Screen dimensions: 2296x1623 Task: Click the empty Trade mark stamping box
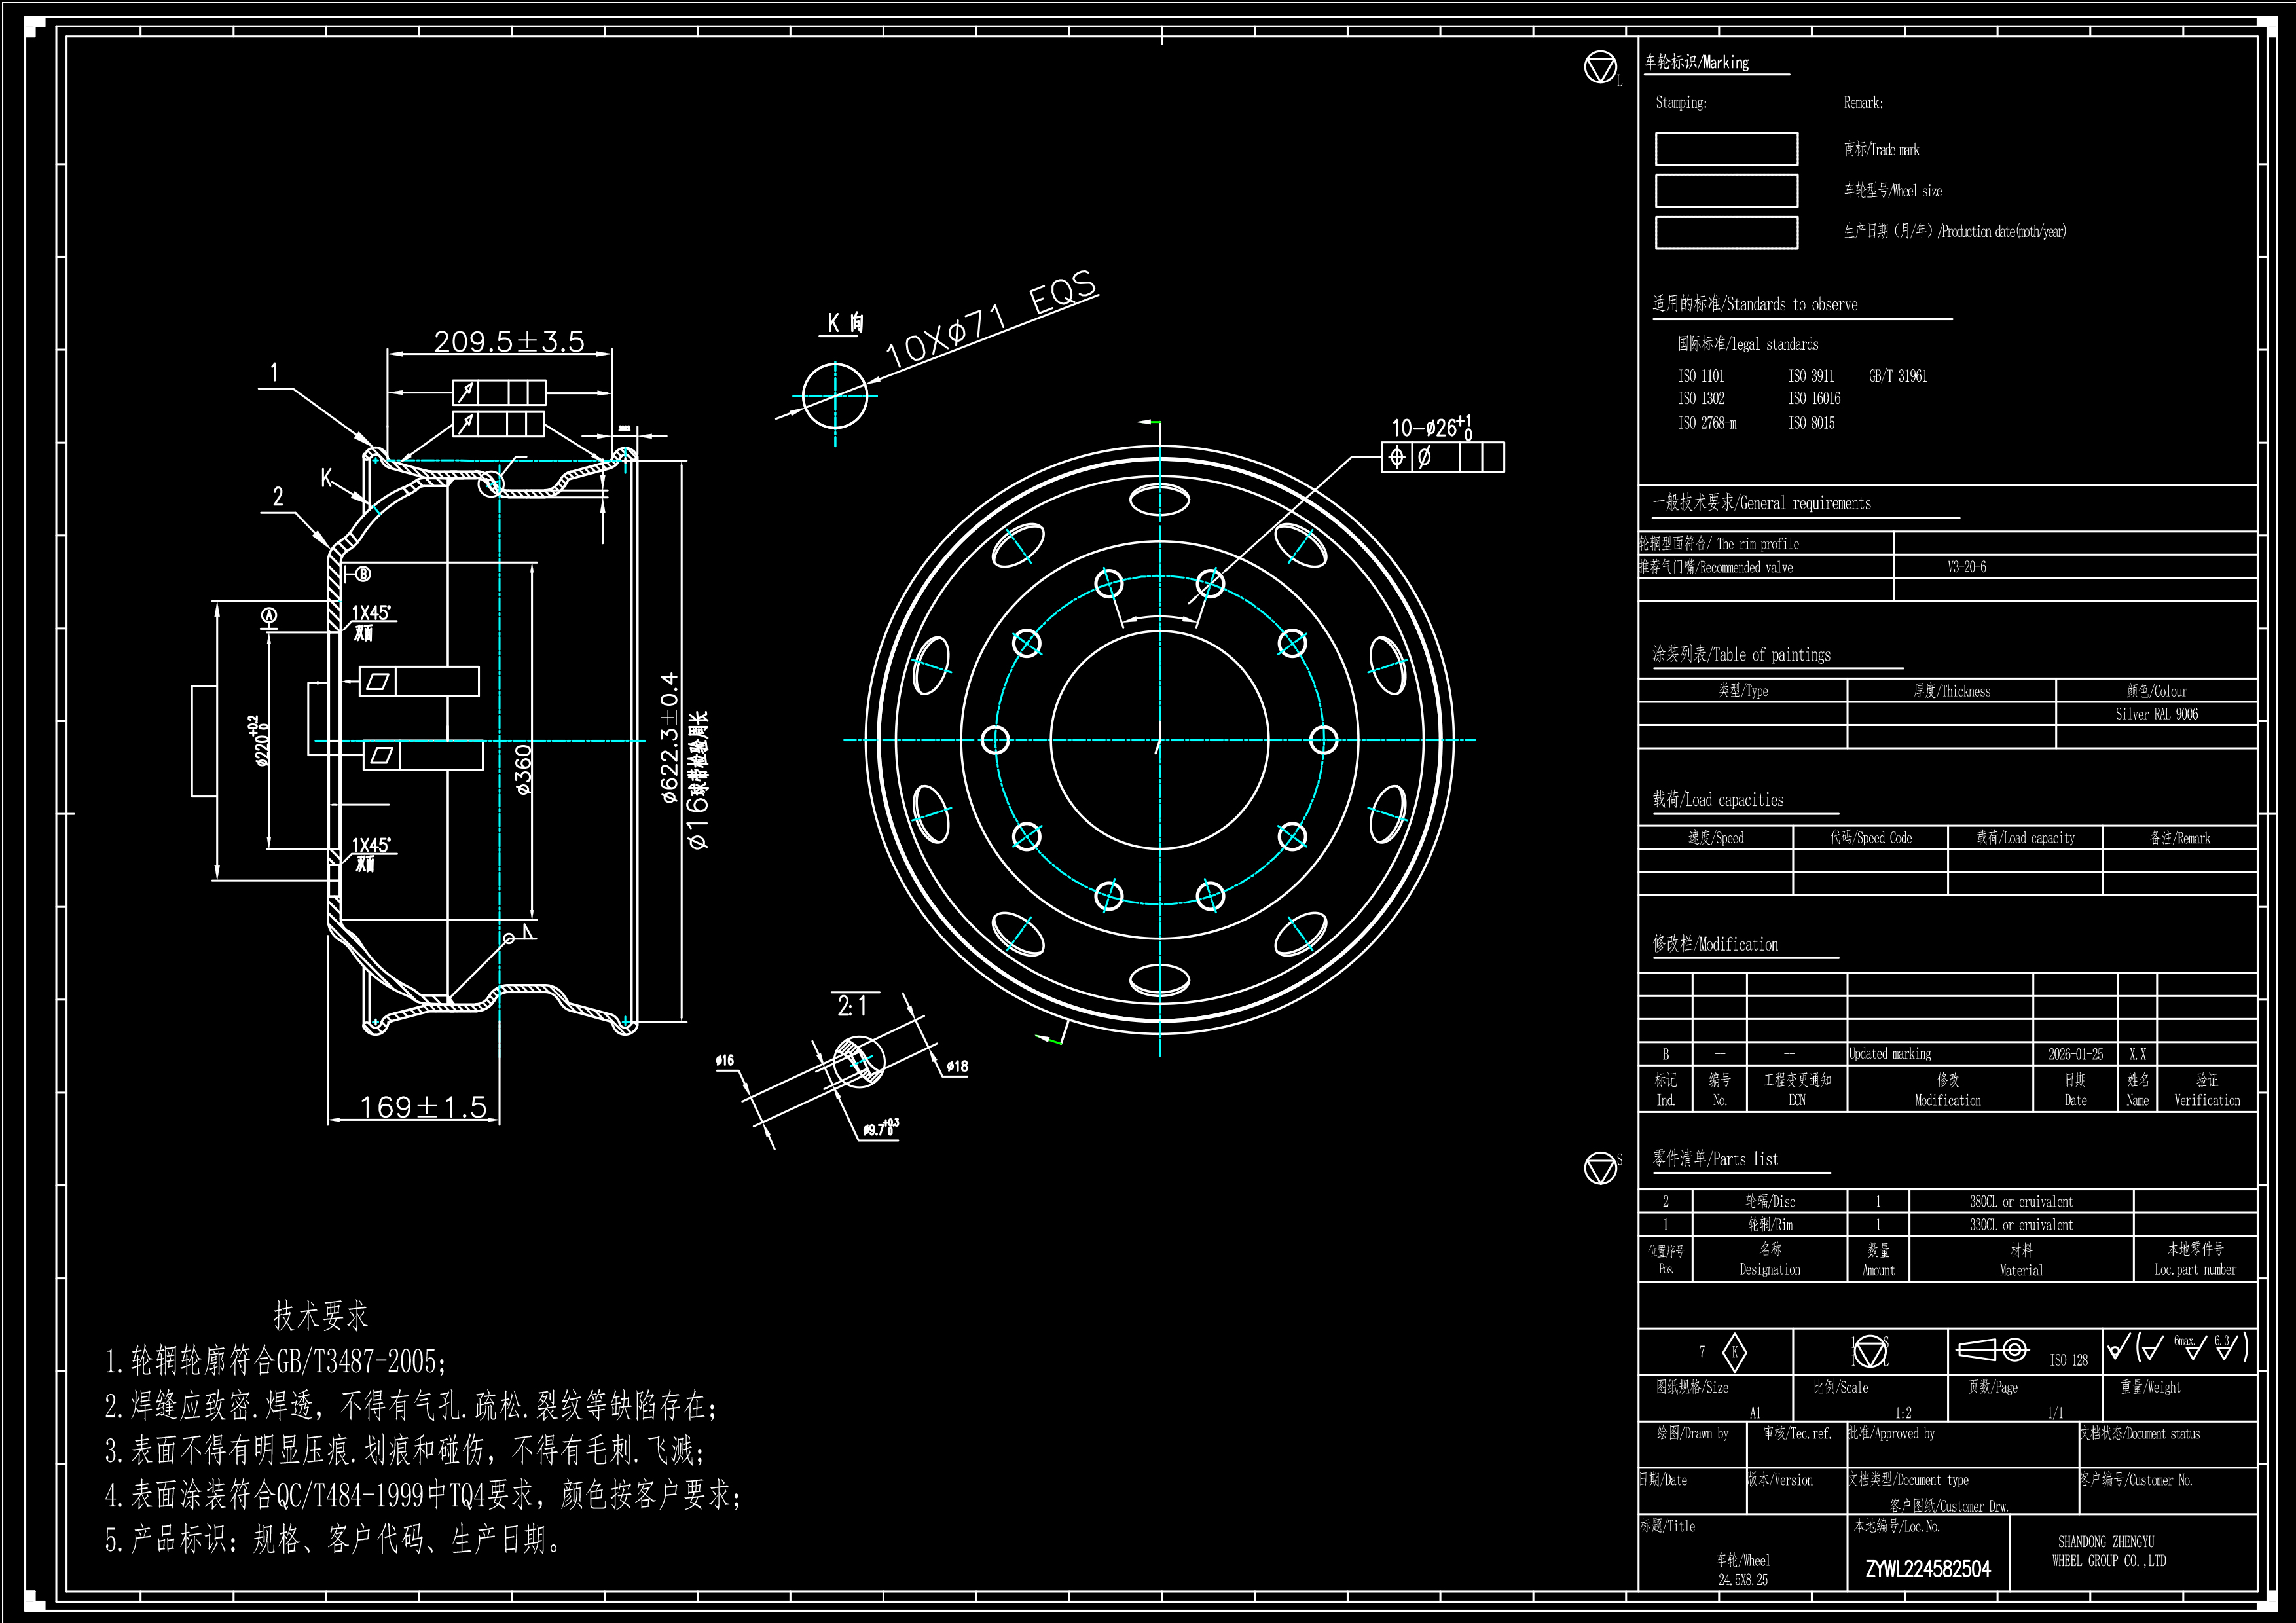tap(1726, 149)
